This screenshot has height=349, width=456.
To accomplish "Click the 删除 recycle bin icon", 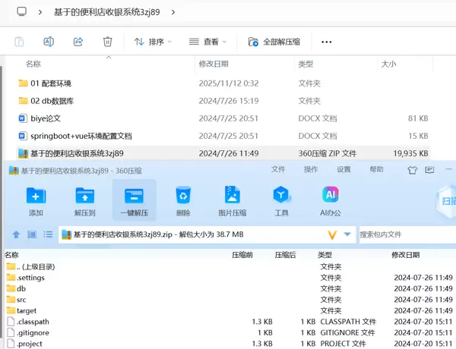I will pos(182,200).
